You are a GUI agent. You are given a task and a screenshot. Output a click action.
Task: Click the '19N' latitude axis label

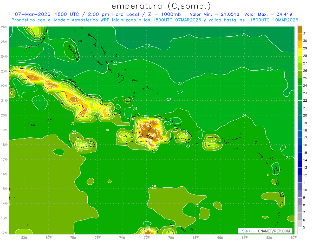pyautogui.click(x=4, y=130)
